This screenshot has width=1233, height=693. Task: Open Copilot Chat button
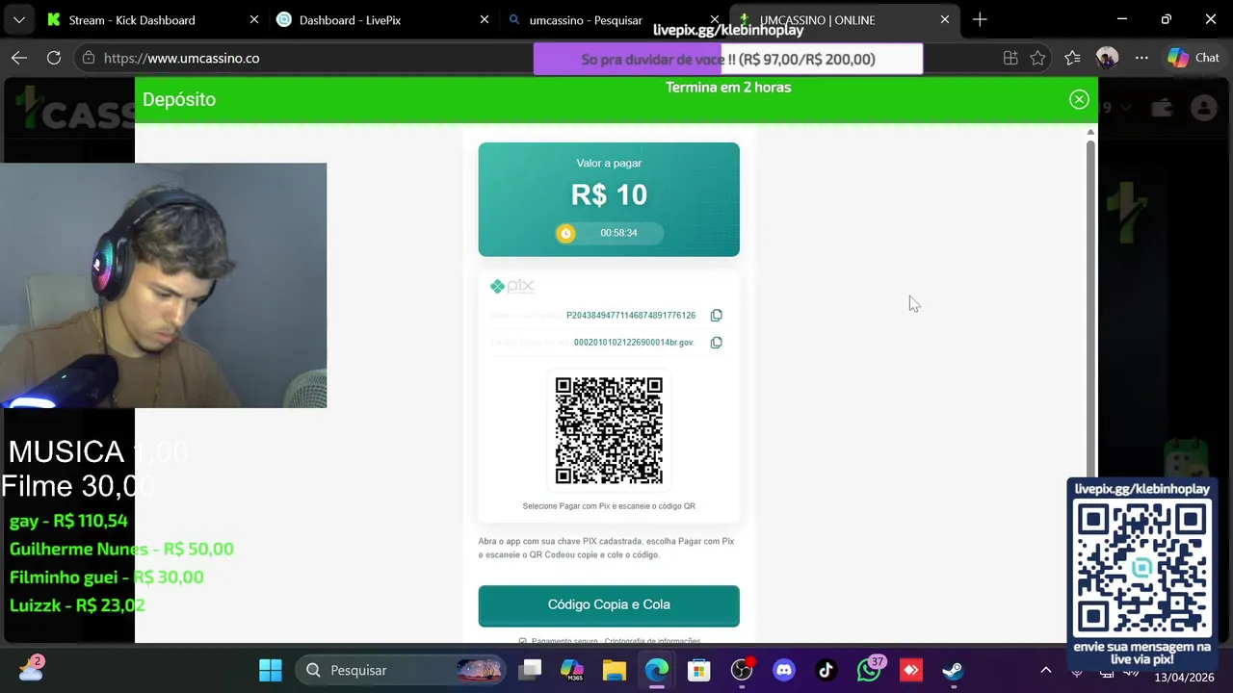1194,58
